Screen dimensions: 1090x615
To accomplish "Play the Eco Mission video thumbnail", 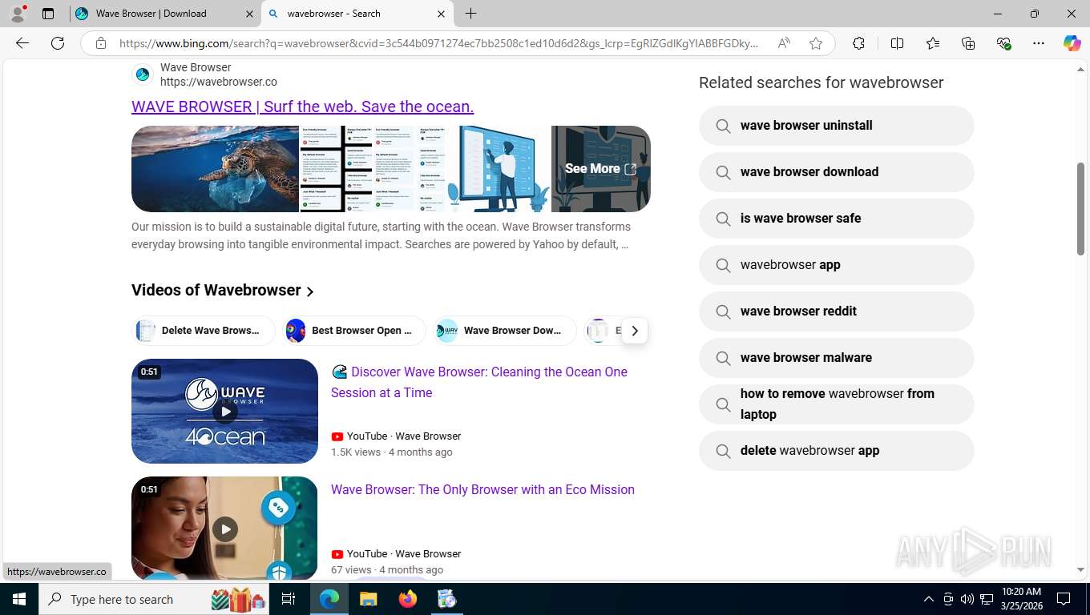I will pos(224,529).
